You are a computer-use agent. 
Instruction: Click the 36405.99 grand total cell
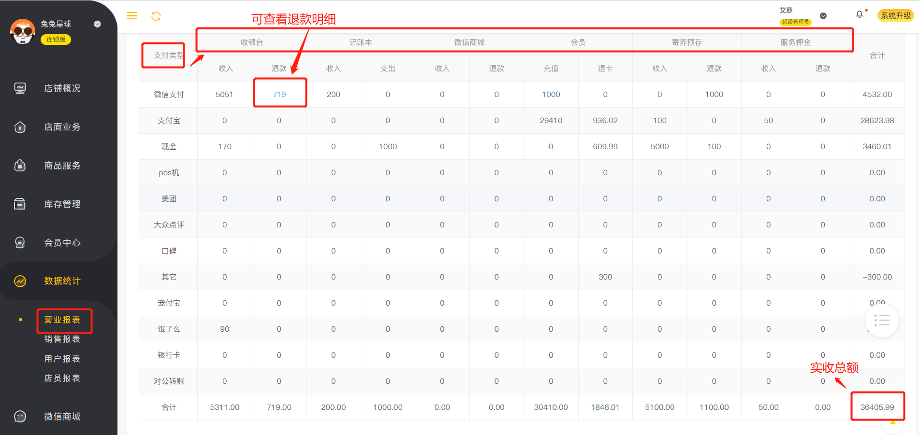tap(877, 407)
